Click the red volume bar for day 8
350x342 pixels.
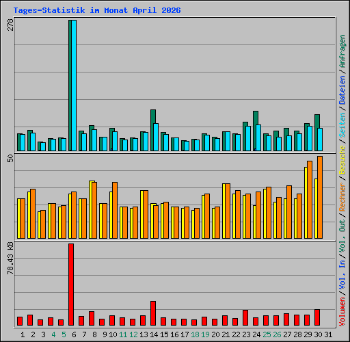(x=92, y=318)
